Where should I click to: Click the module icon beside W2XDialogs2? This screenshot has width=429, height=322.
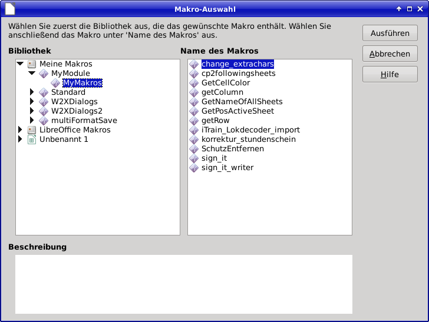[44, 111]
